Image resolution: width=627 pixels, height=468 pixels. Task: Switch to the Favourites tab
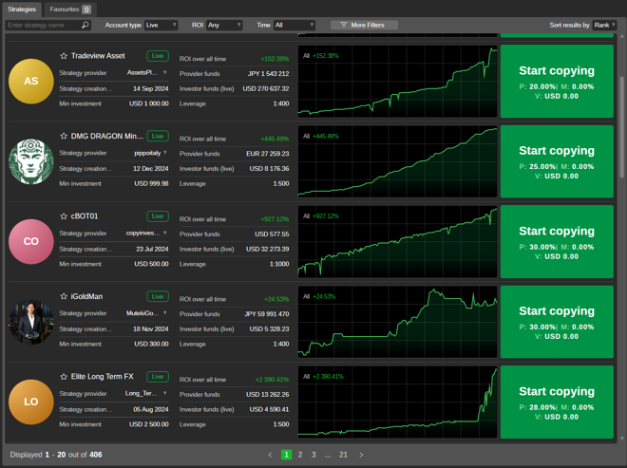coord(70,9)
